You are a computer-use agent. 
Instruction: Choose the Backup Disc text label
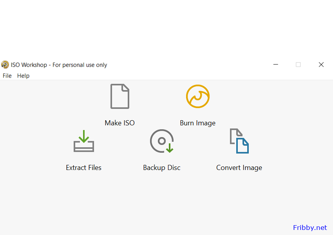(162, 168)
